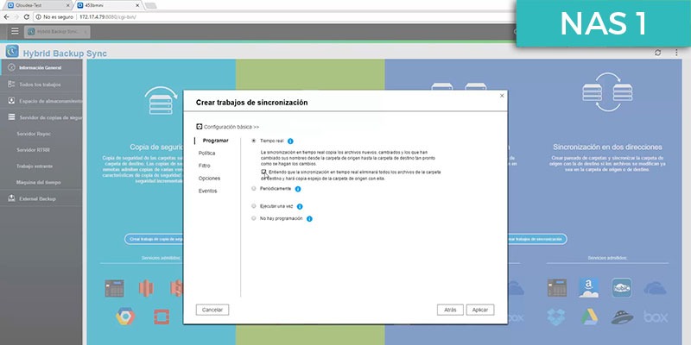Click the refresh icon in app header

click(x=657, y=53)
